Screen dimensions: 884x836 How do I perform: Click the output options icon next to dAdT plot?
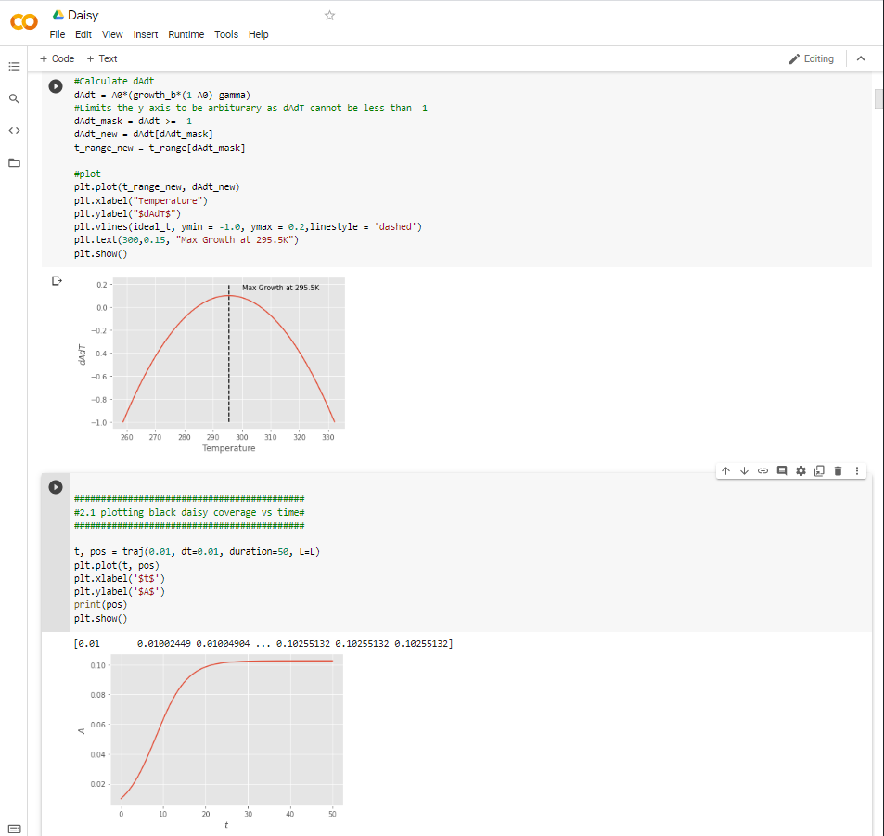pyautogui.click(x=57, y=281)
